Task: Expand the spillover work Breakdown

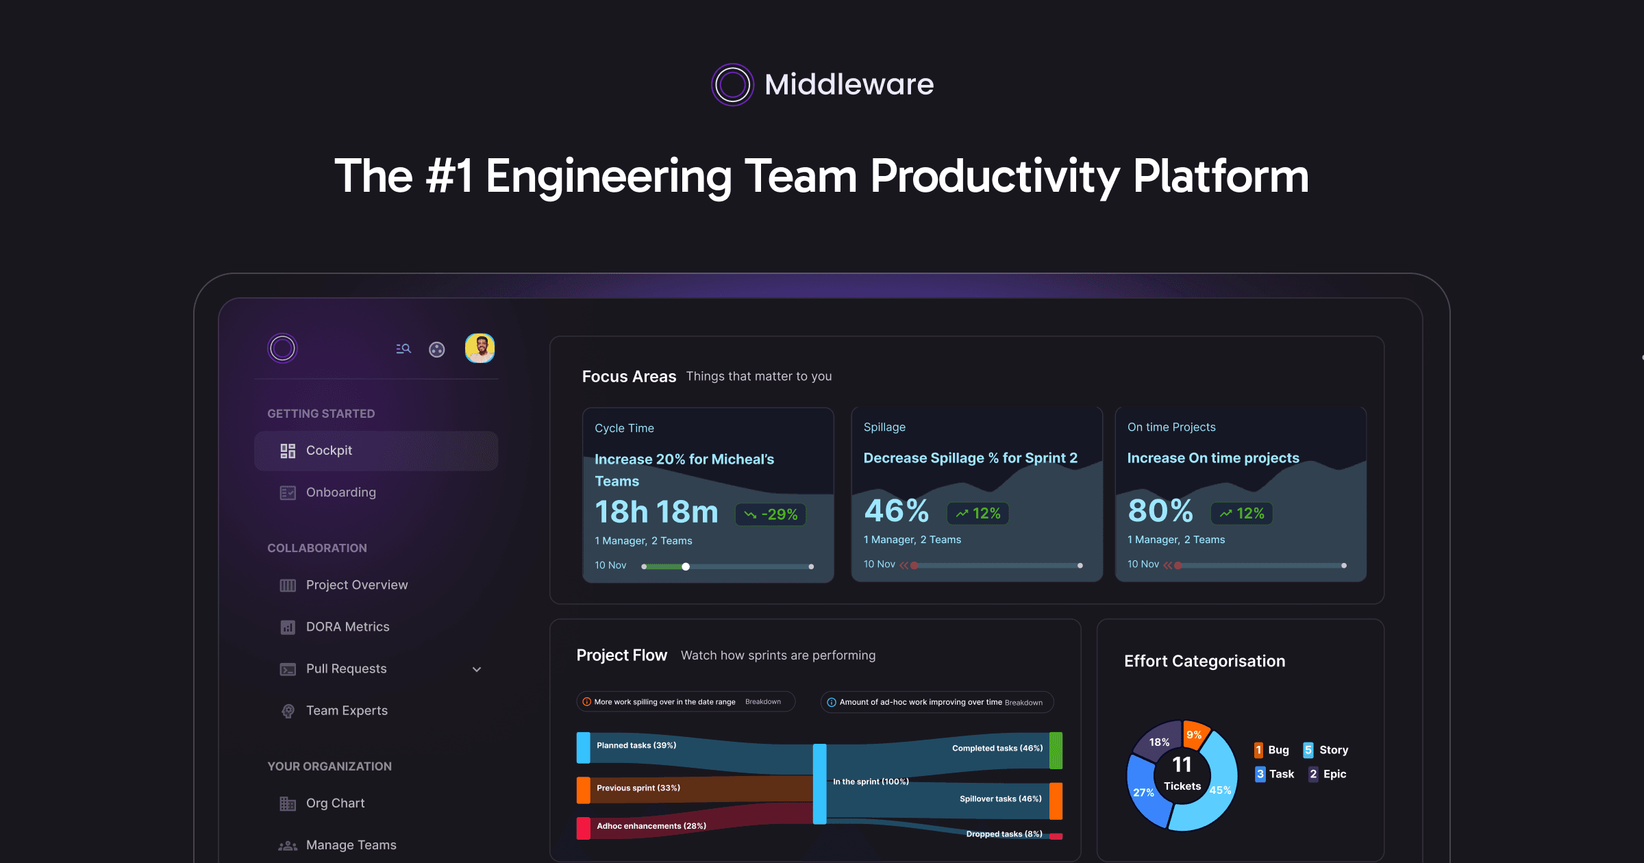Action: click(762, 701)
